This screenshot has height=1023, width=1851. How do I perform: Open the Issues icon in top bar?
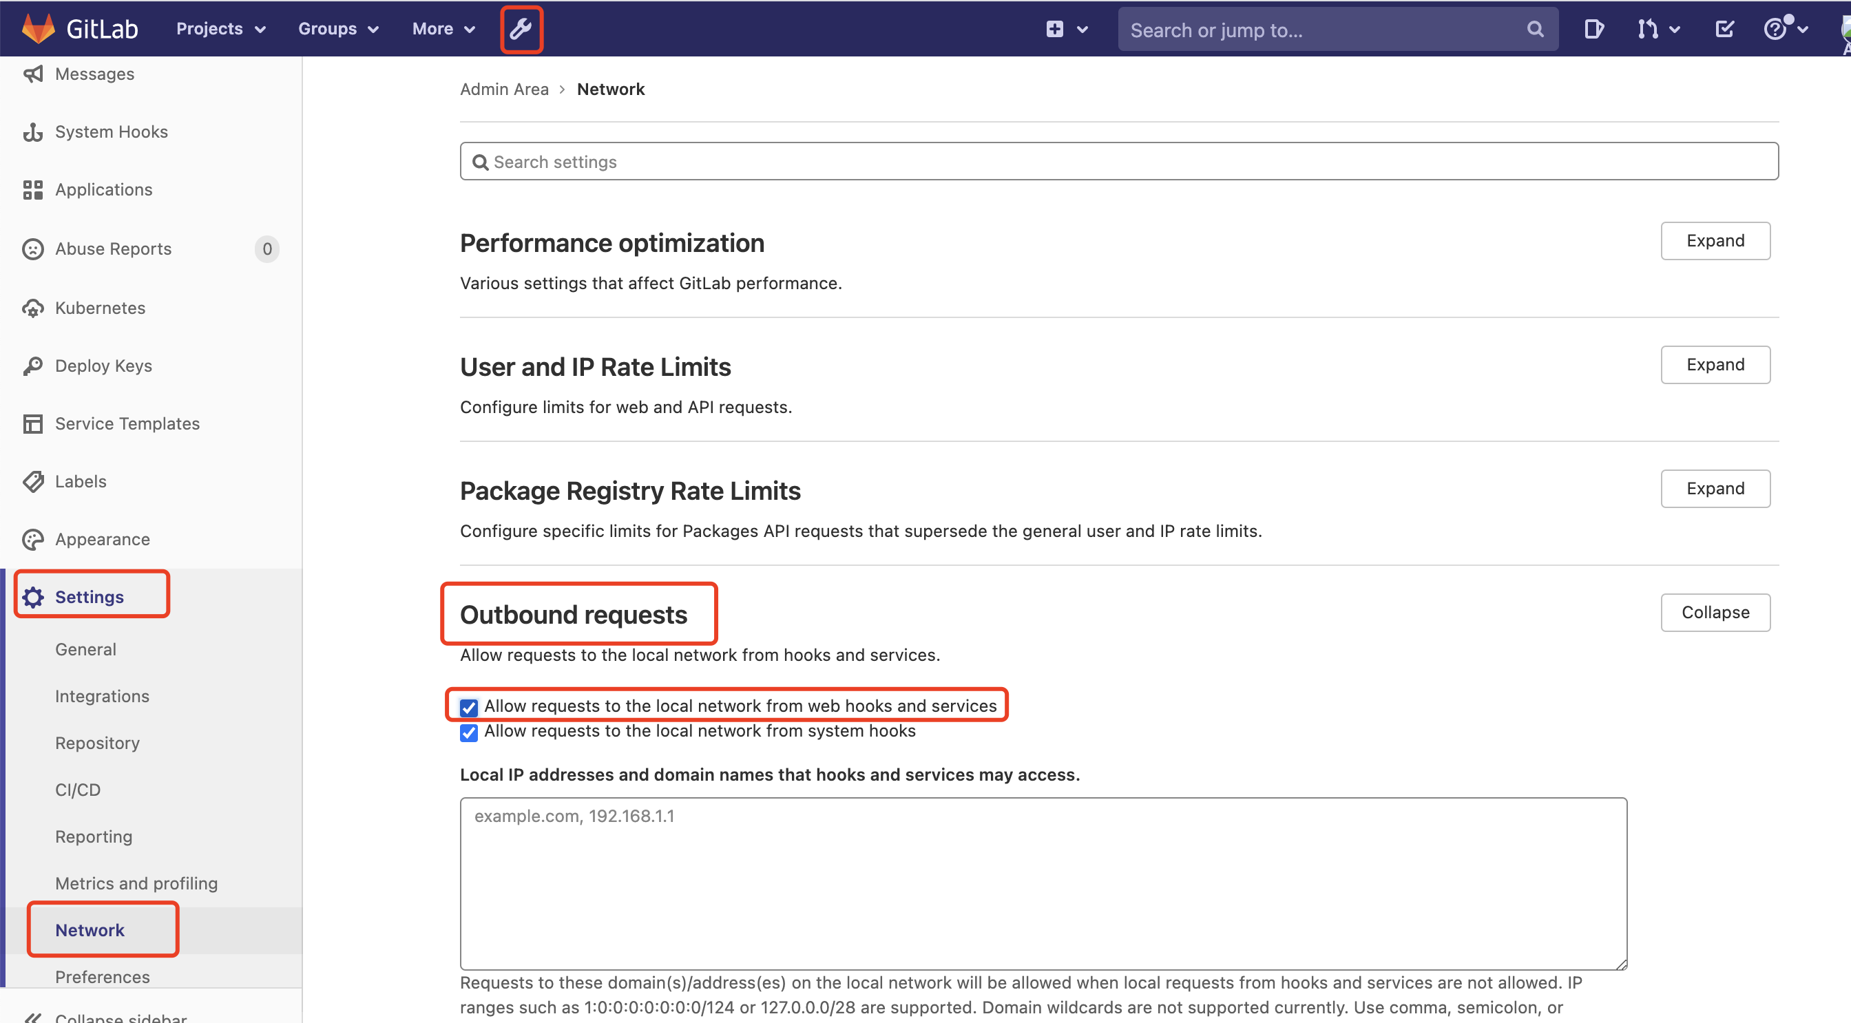(1593, 29)
